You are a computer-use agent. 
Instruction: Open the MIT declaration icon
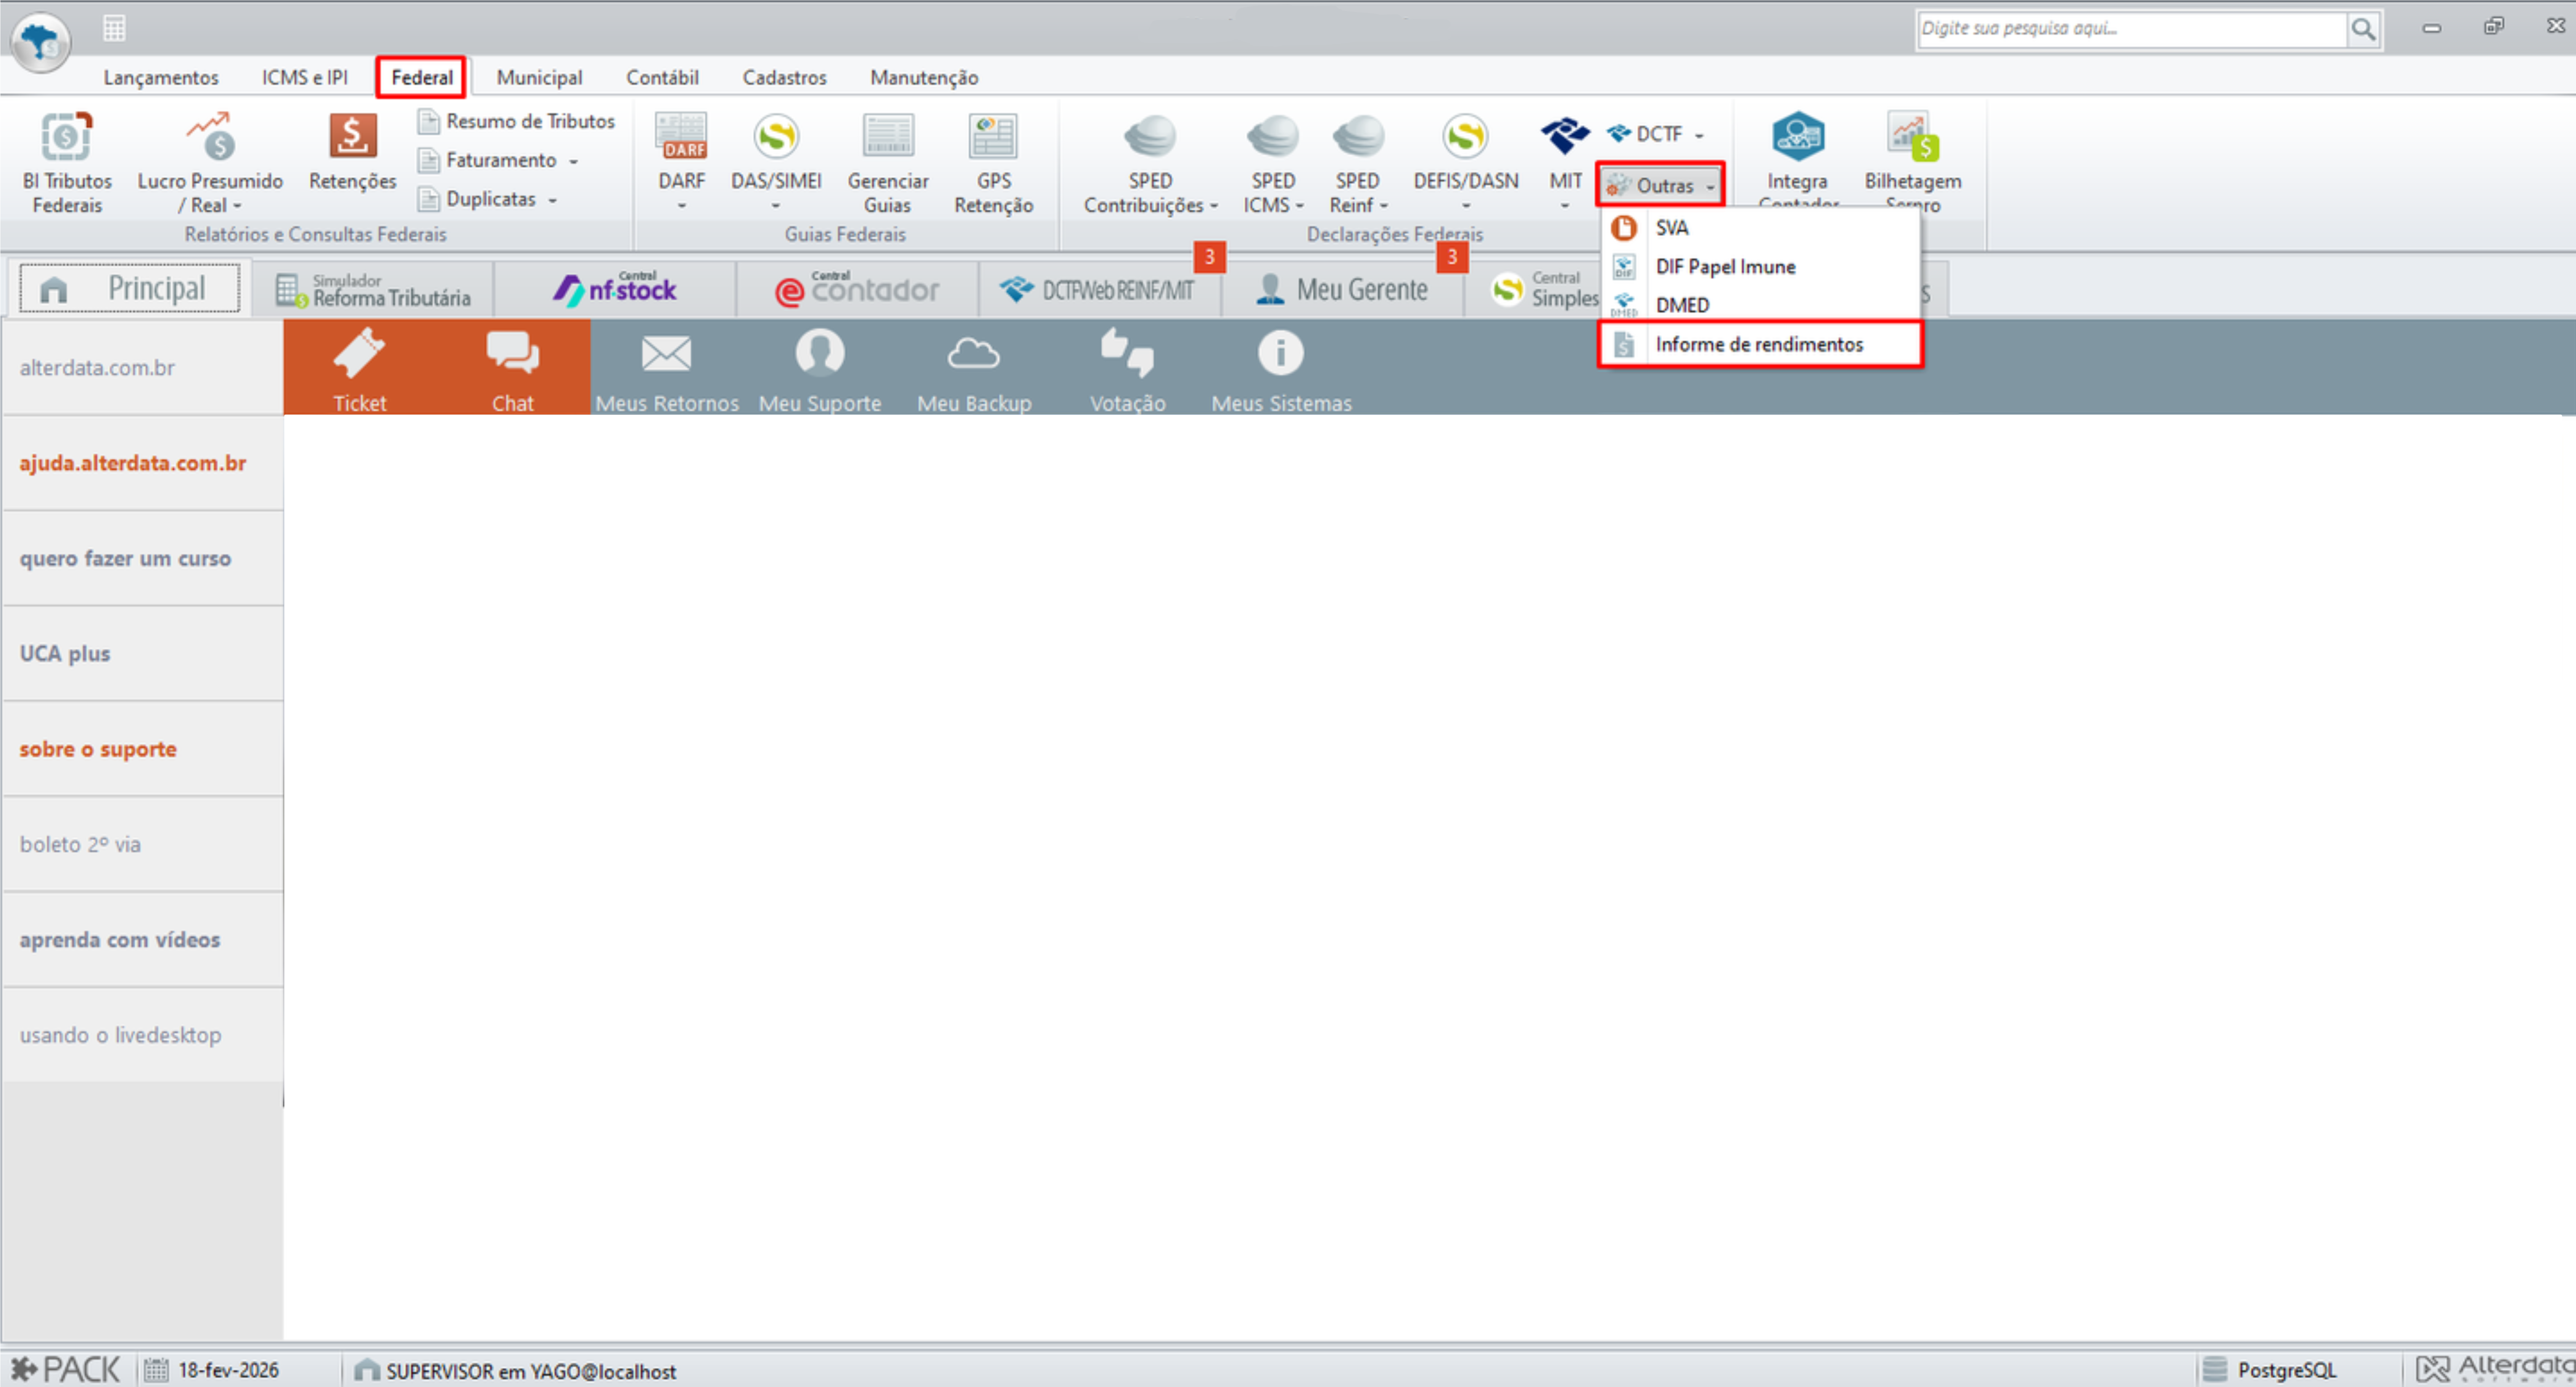coord(1565,135)
